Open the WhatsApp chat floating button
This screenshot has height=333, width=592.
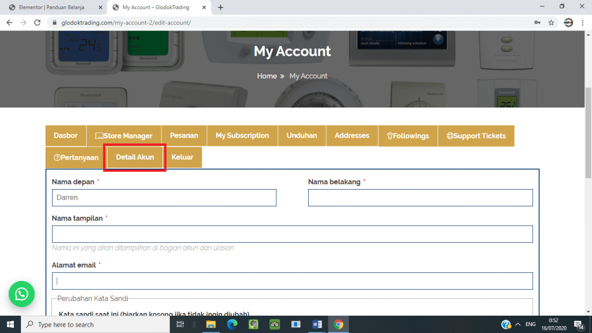[21, 294]
